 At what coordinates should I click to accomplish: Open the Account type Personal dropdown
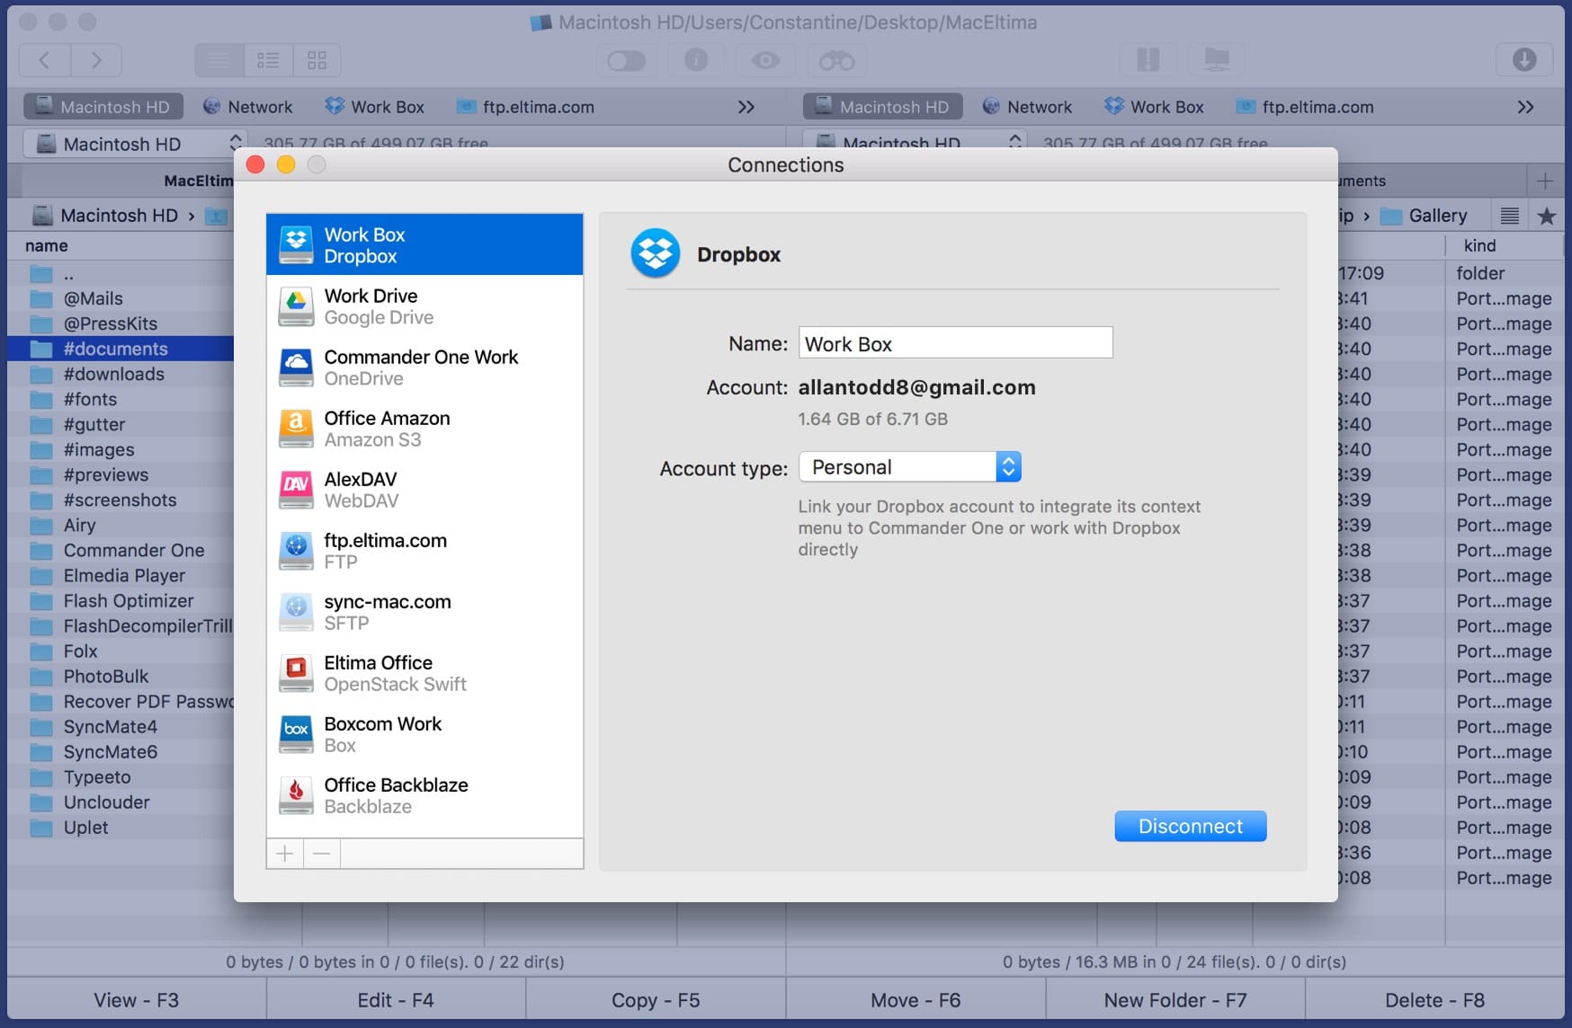coord(910,467)
